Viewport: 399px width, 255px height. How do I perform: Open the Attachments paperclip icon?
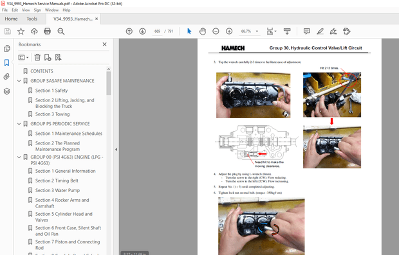7,76
